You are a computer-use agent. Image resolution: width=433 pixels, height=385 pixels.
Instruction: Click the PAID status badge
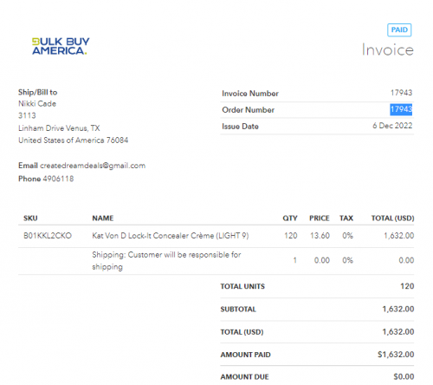coord(399,29)
